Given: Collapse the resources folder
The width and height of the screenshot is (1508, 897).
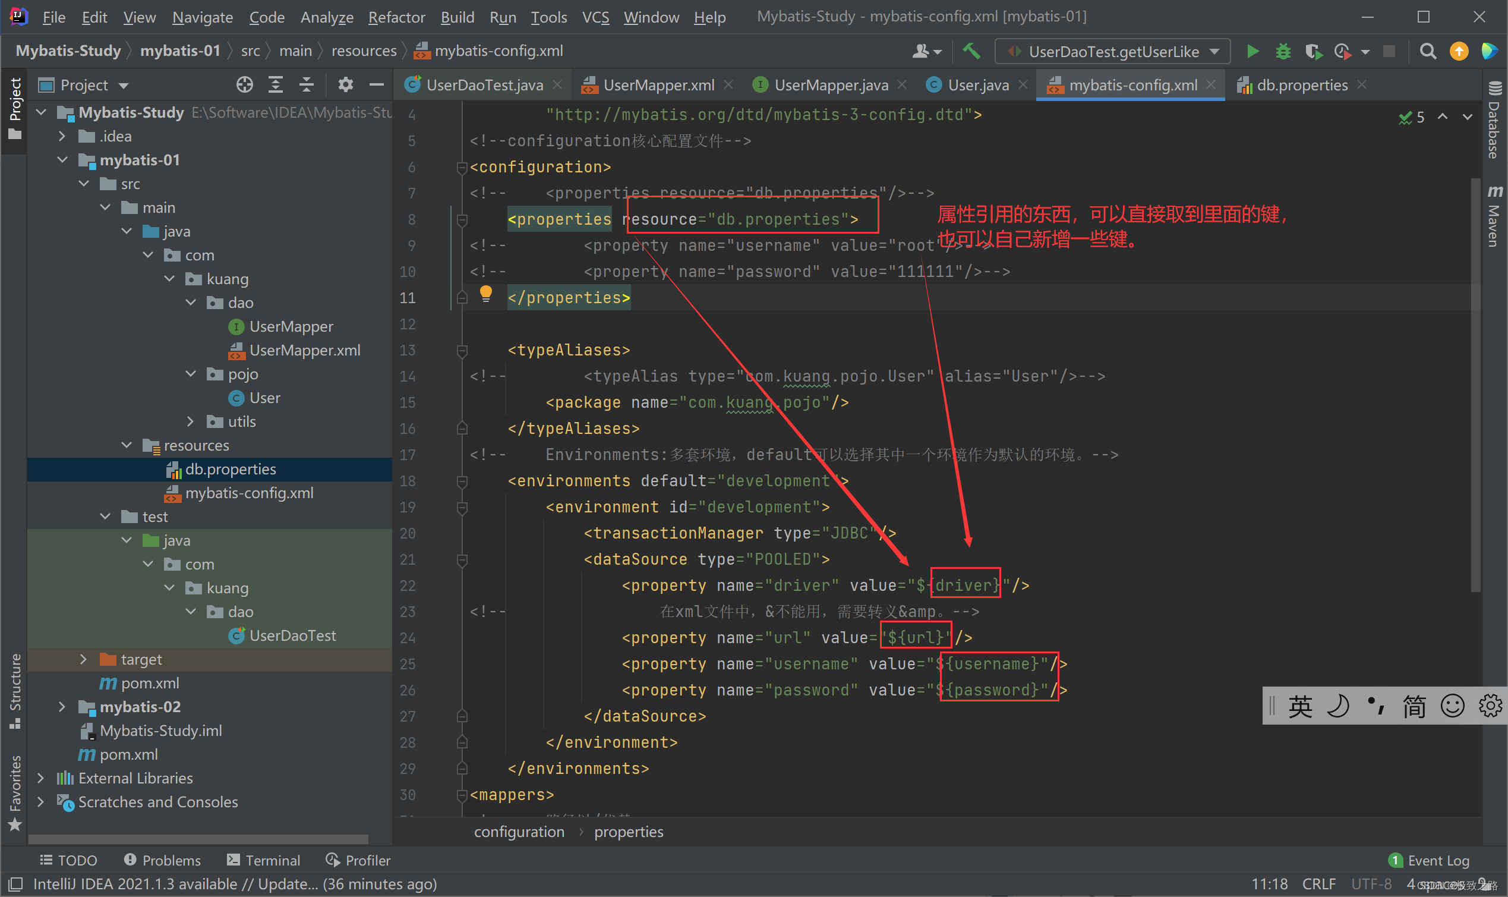Looking at the screenshot, I should point(127,445).
